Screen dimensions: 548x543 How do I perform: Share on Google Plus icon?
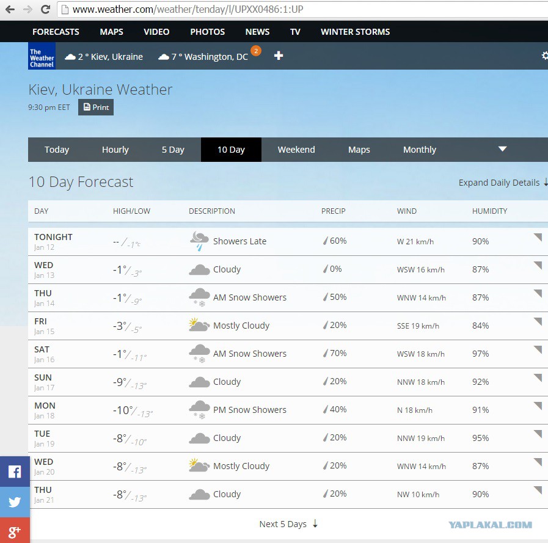pos(15,531)
